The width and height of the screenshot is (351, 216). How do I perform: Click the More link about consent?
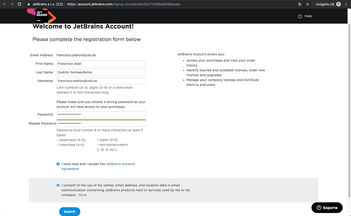click(x=82, y=195)
